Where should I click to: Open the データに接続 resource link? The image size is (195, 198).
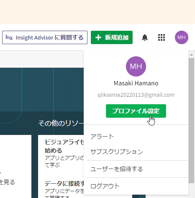pyautogui.click(x=64, y=183)
